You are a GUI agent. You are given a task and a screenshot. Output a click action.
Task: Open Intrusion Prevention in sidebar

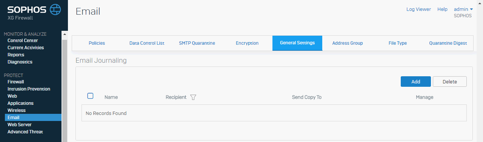(x=29, y=89)
